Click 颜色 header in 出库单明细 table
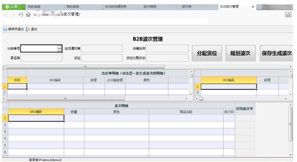 coord(147,80)
